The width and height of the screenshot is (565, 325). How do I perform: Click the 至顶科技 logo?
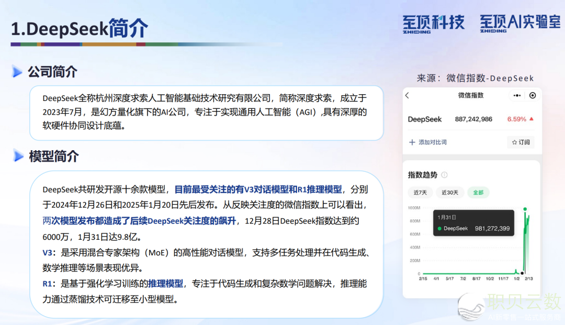pyautogui.click(x=433, y=24)
